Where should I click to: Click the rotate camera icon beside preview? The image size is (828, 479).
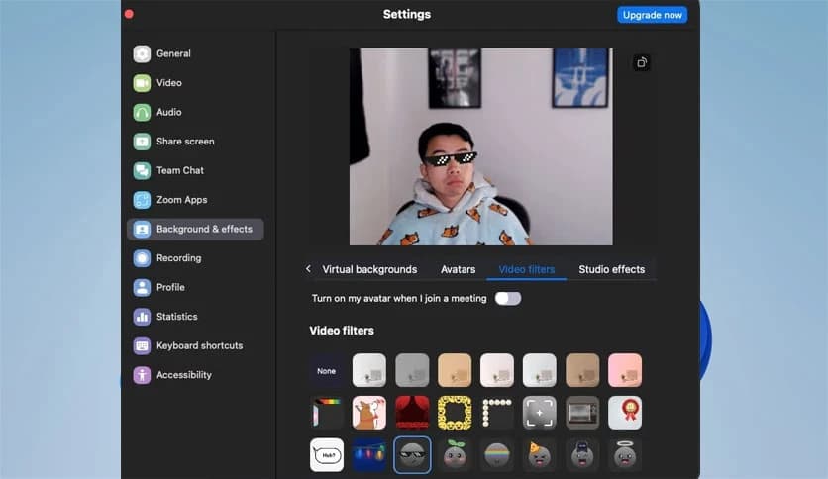(x=642, y=62)
